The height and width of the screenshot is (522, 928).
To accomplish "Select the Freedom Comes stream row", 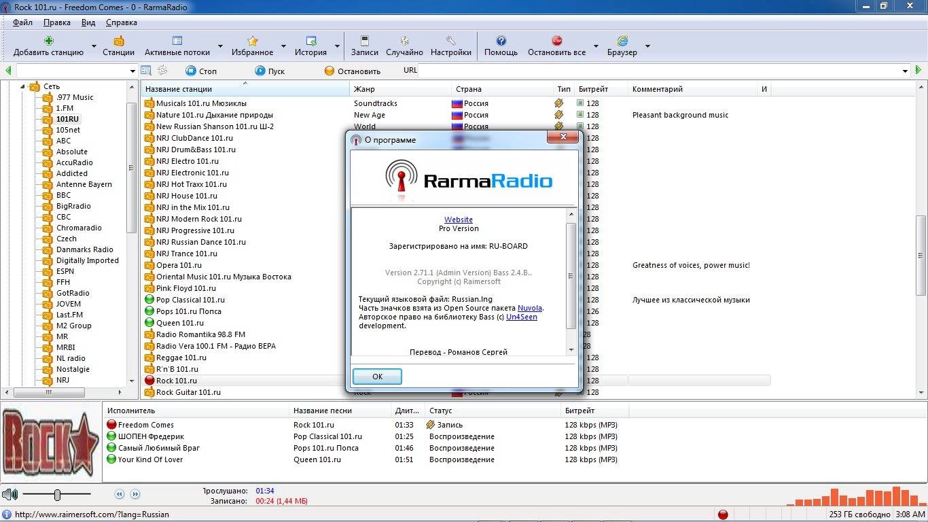I will [x=367, y=425].
